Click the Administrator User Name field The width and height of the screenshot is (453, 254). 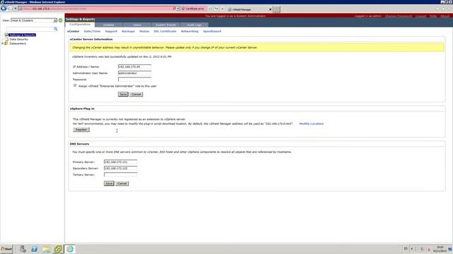(x=134, y=73)
